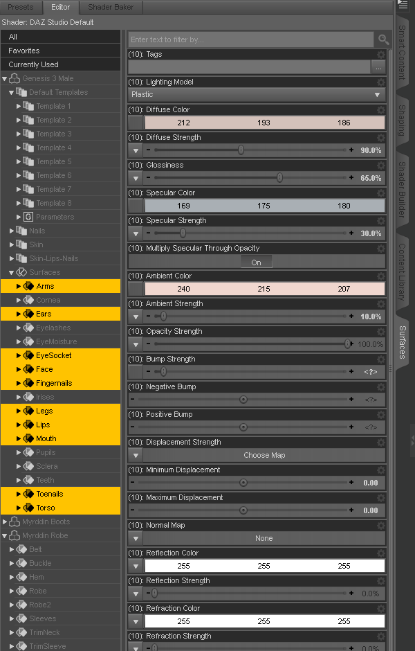Image resolution: width=415 pixels, height=651 pixels.
Task: Switch to the Editor tab
Action: pyautogui.click(x=61, y=7)
